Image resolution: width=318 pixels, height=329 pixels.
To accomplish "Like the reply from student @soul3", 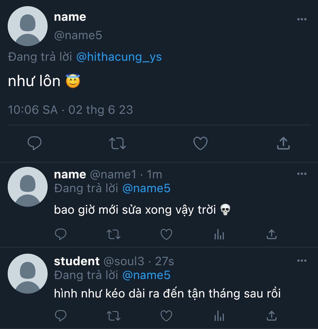I will click(x=166, y=316).
